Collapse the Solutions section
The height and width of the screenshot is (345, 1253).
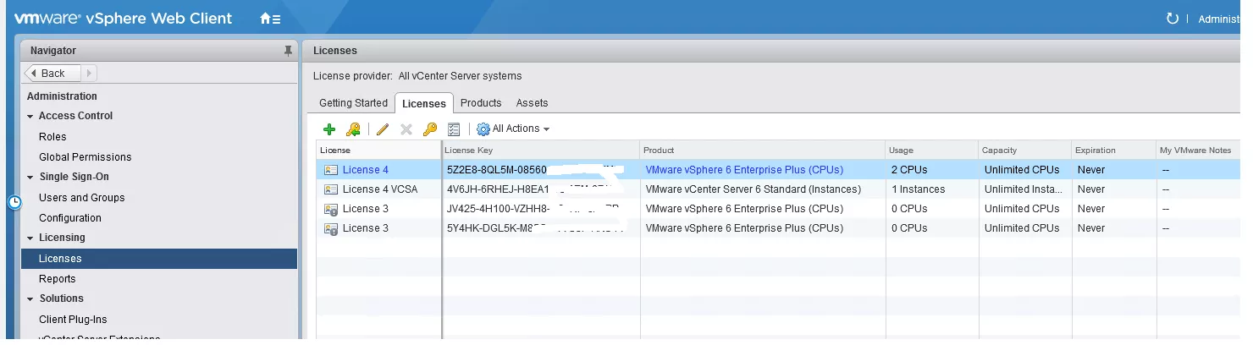(30, 299)
